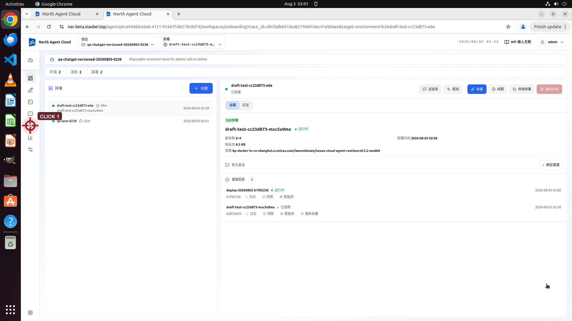Viewport: 572px width, 321px height.
Task: Open Chrome's tab search dropdown arrow
Action: [27, 14]
